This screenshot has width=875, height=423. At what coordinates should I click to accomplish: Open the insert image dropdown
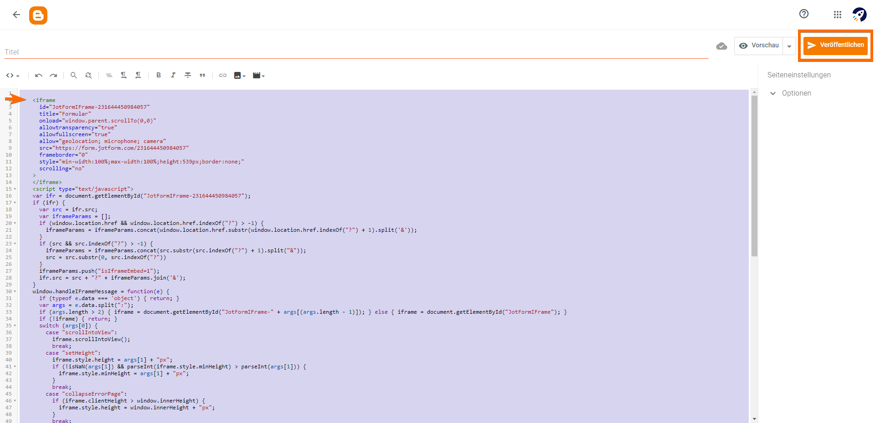coord(240,76)
